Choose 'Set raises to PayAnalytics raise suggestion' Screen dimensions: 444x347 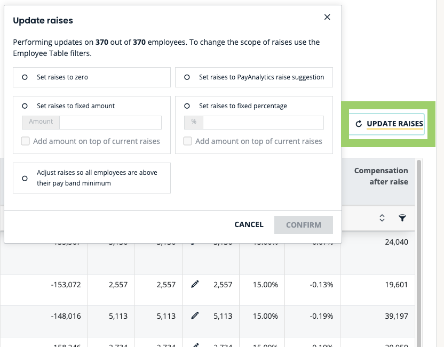(187, 77)
